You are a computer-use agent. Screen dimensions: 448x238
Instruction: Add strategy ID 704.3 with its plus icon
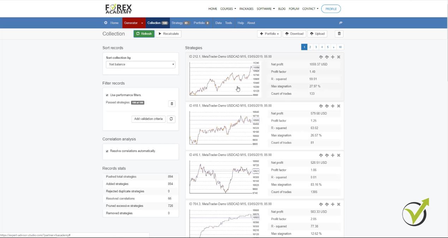point(333,204)
